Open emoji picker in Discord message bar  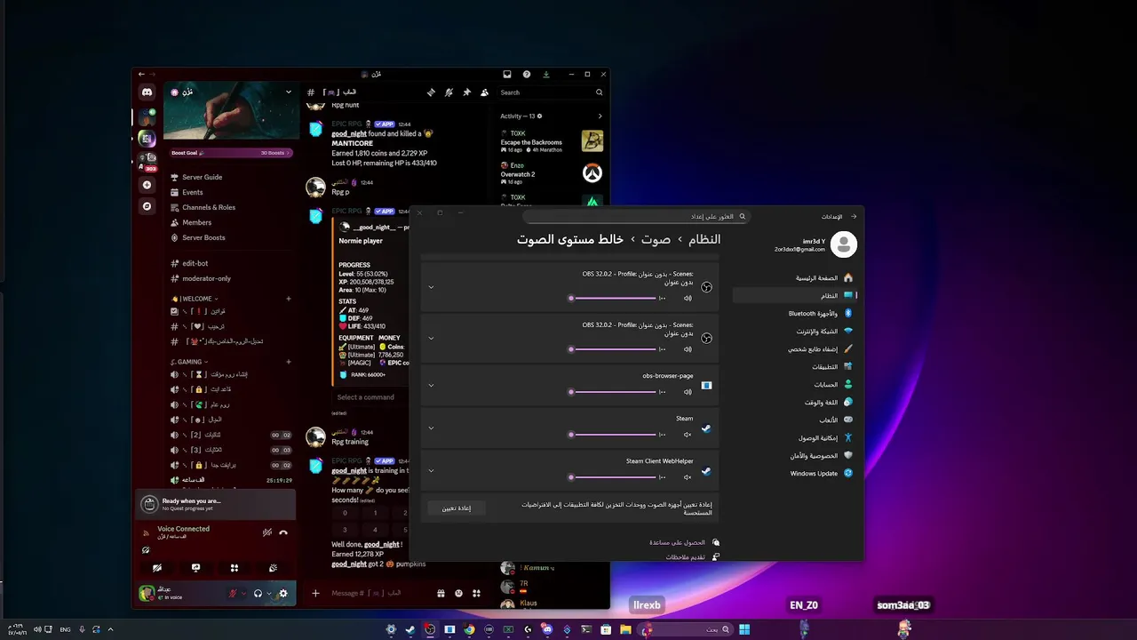(458, 593)
